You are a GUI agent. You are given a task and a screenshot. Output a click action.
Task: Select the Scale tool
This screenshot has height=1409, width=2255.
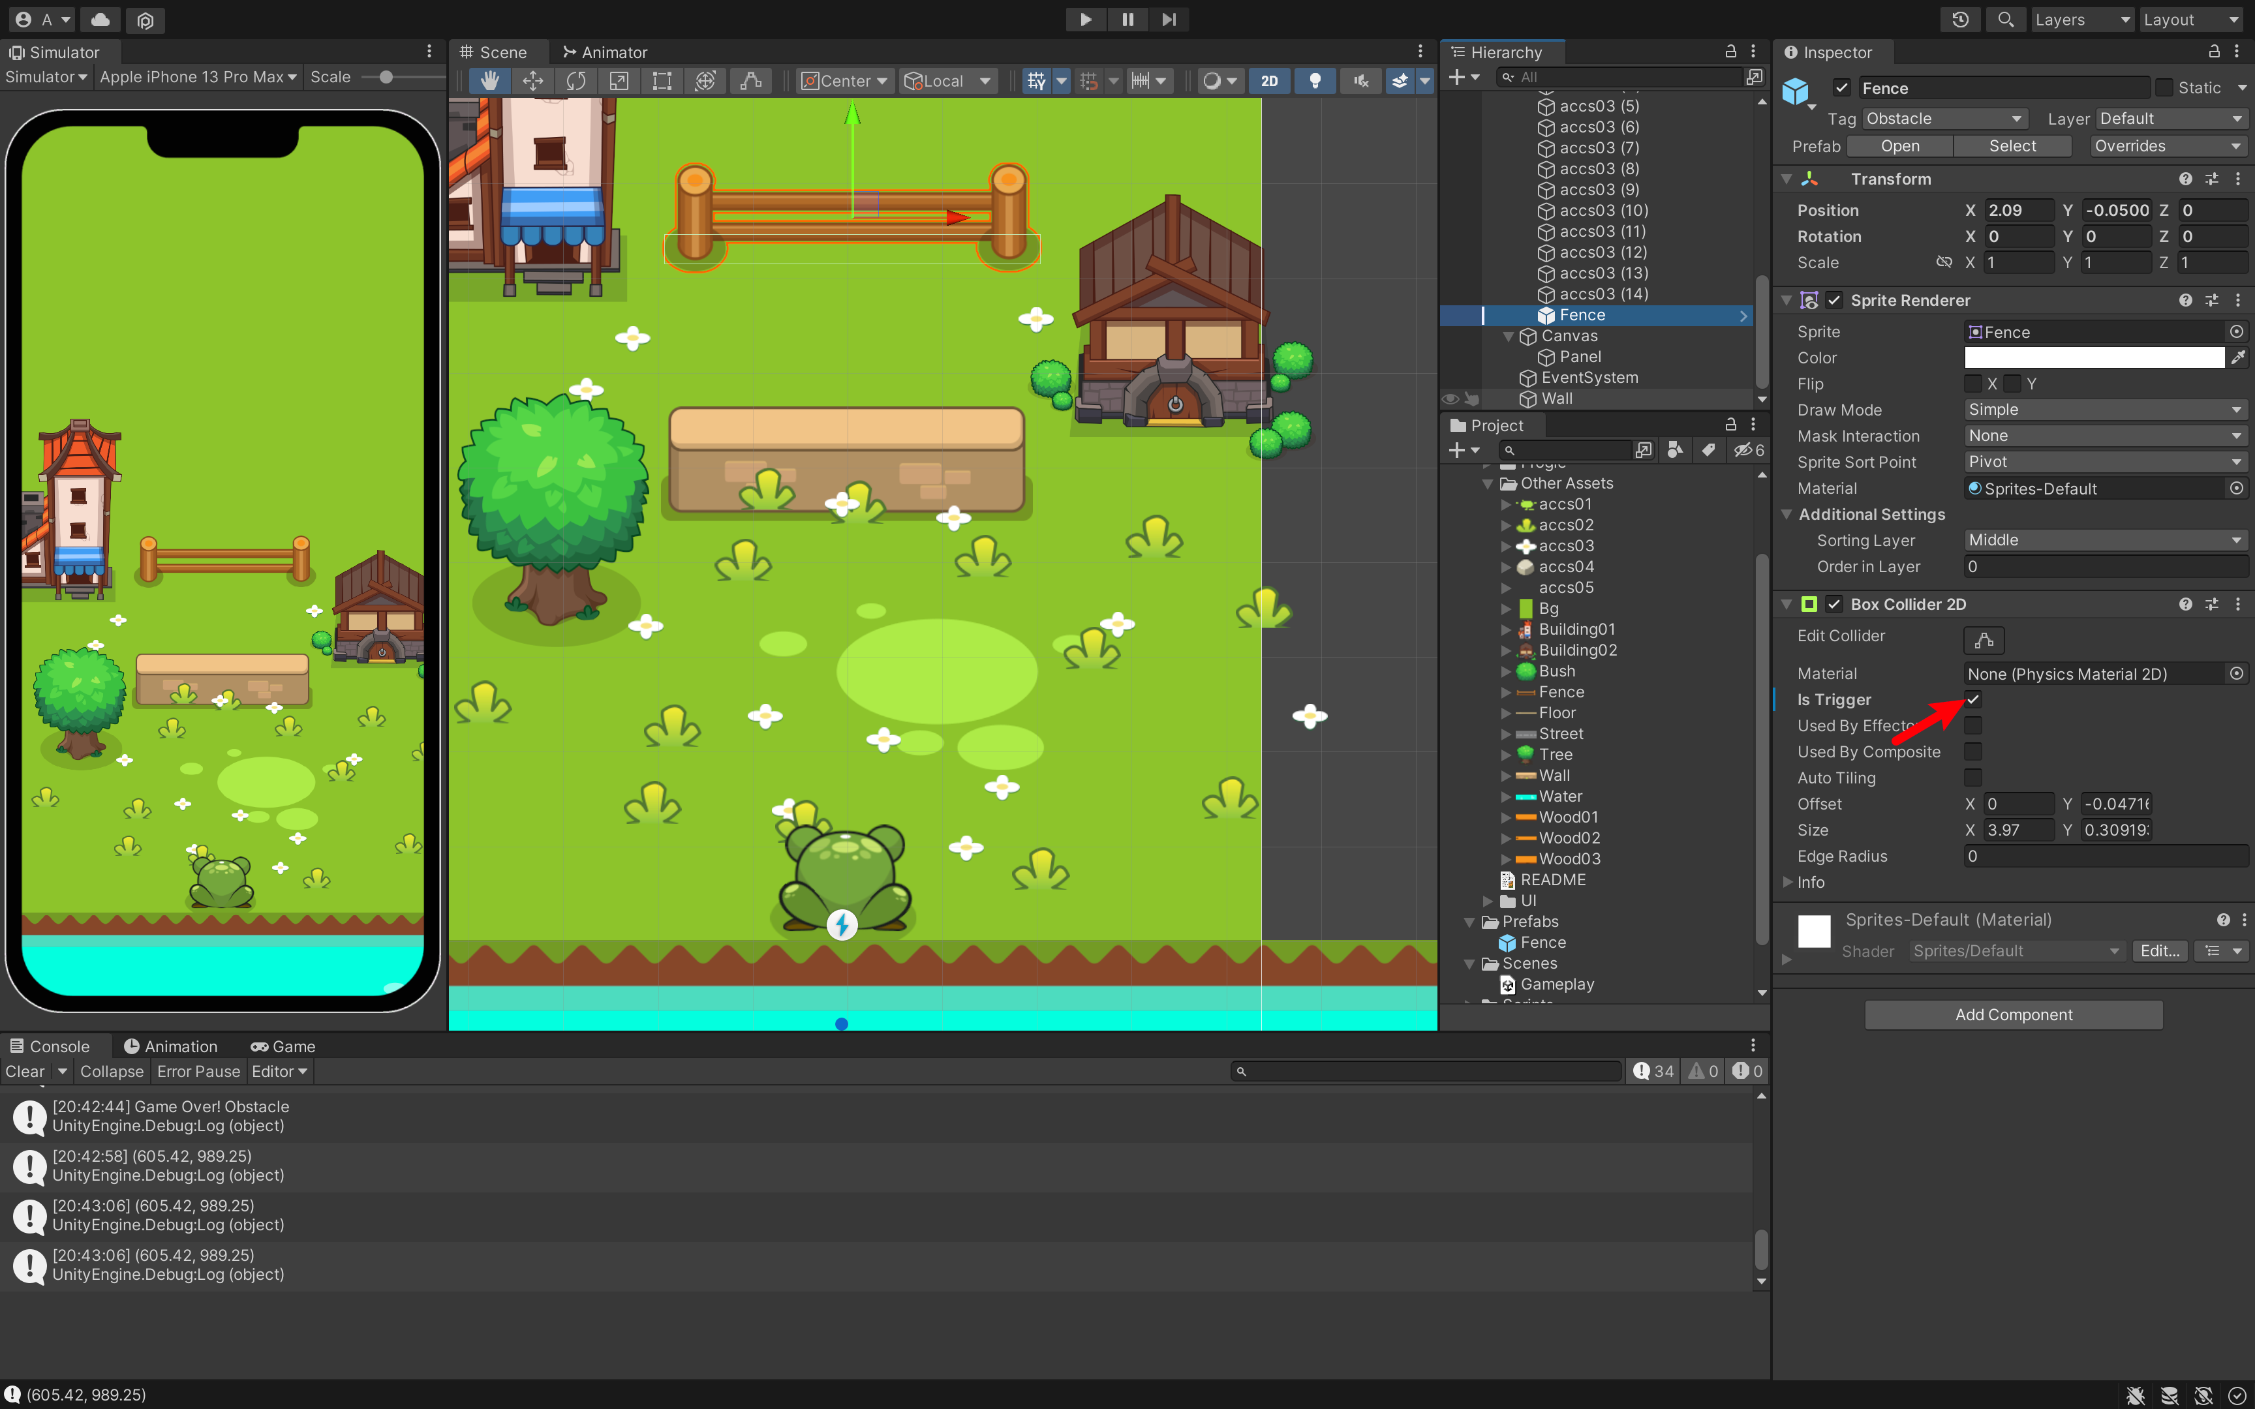click(619, 81)
